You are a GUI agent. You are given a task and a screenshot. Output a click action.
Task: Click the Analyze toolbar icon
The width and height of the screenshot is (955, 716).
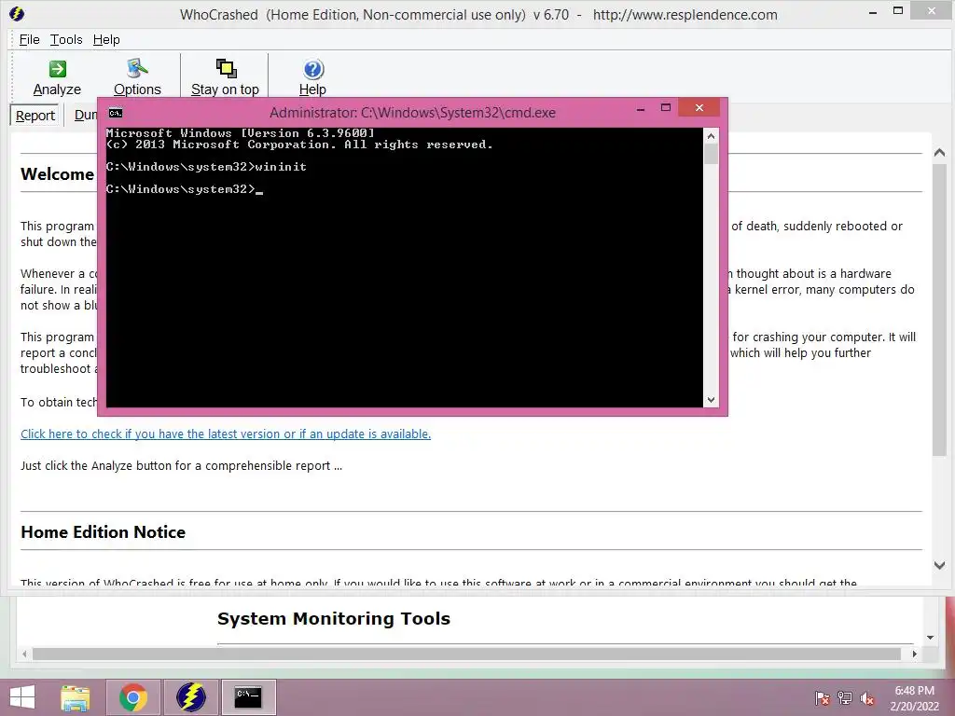coord(57,78)
